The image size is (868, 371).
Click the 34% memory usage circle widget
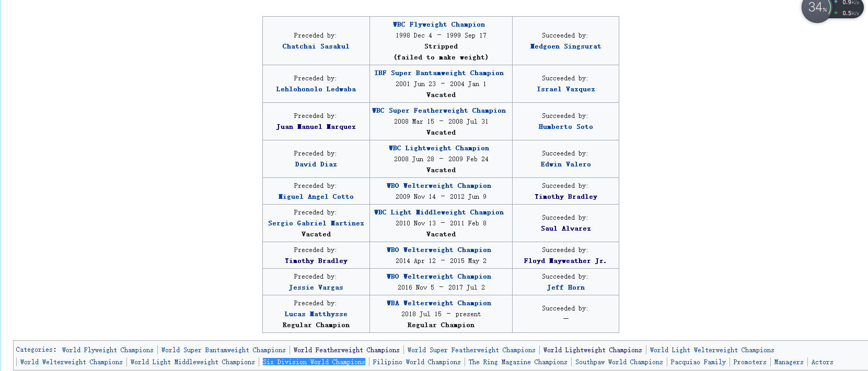tap(816, 8)
